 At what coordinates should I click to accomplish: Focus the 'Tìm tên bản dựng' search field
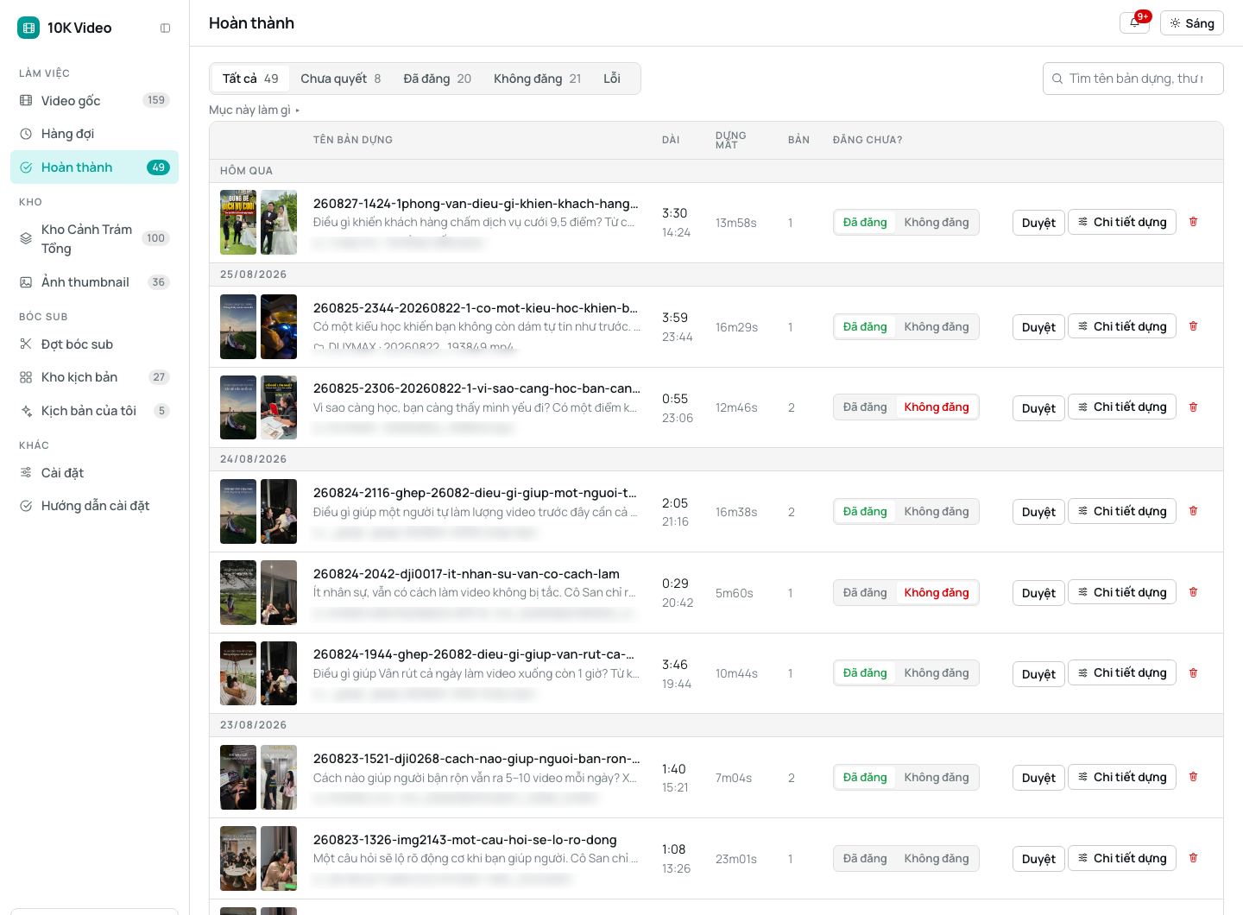pos(1133,79)
